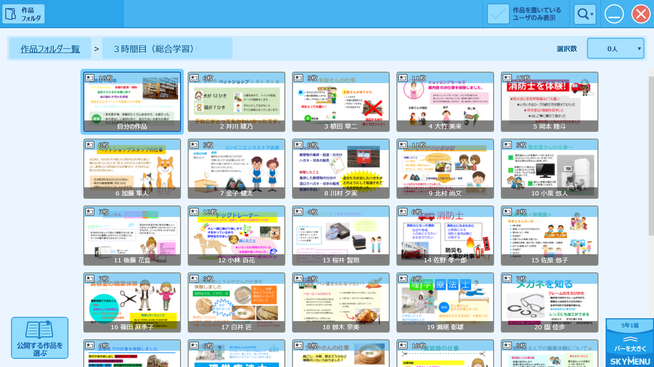Viewport: 654px width, 367px height.
Task: Open the search magnifier dropdown
Action: click(x=585, y=14)
